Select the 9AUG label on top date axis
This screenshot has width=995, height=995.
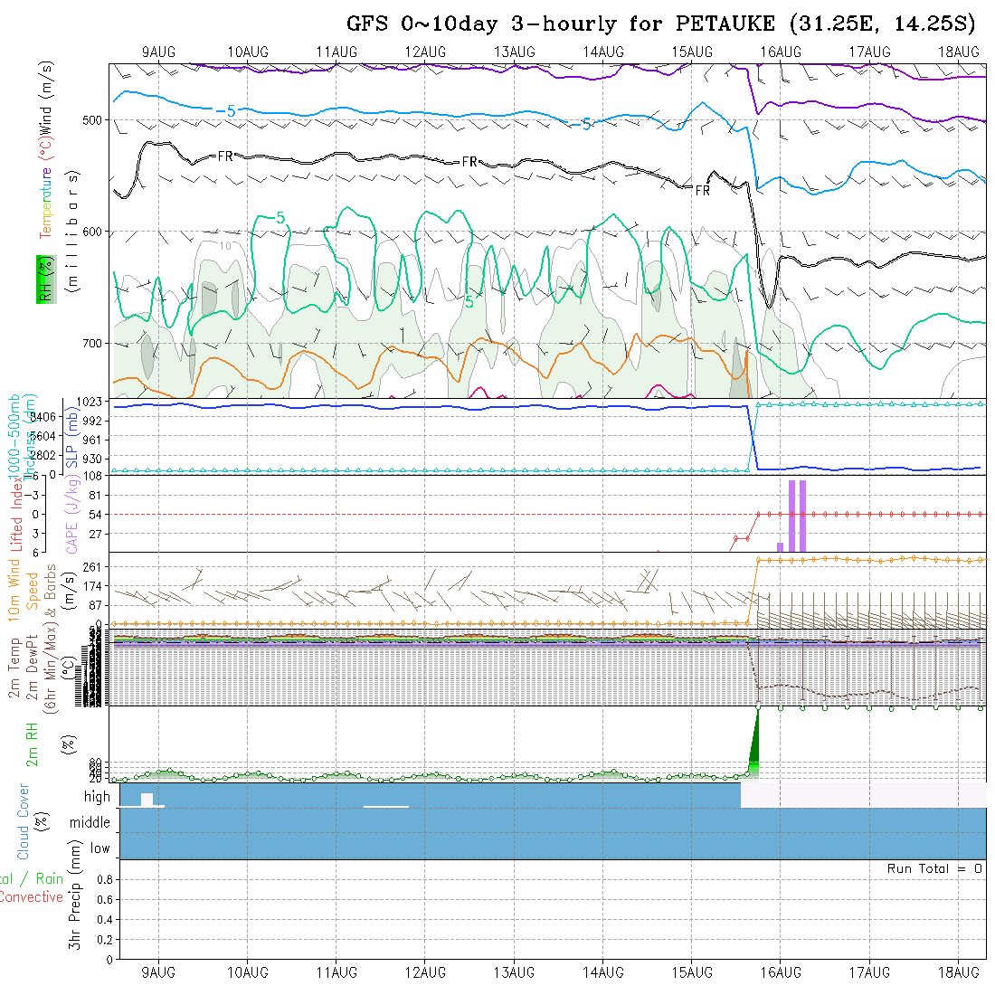[158, 52]
